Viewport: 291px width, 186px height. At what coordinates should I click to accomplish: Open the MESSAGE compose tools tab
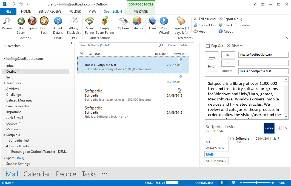[x=141, y=11]
